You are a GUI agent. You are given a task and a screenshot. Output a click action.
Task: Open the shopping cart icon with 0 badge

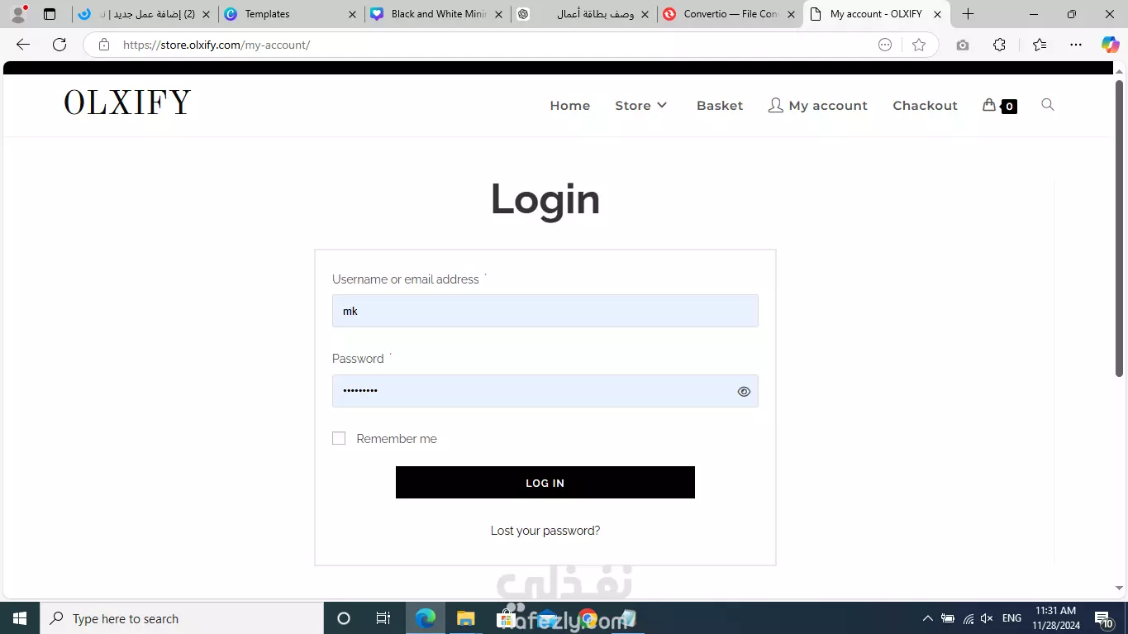click(x=999, y=106)
